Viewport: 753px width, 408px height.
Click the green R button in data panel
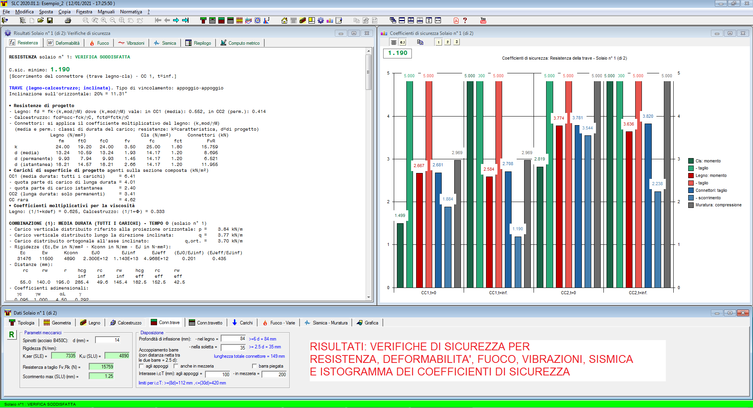(x=12, y=335)
